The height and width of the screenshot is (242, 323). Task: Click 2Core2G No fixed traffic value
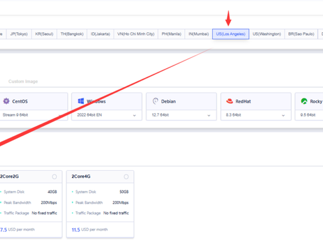pyautogui.click(x=44, y=213)
